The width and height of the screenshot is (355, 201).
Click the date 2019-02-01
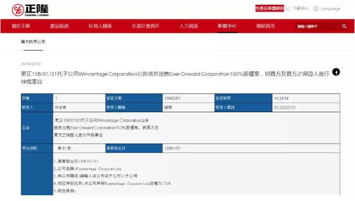(31, 64)
